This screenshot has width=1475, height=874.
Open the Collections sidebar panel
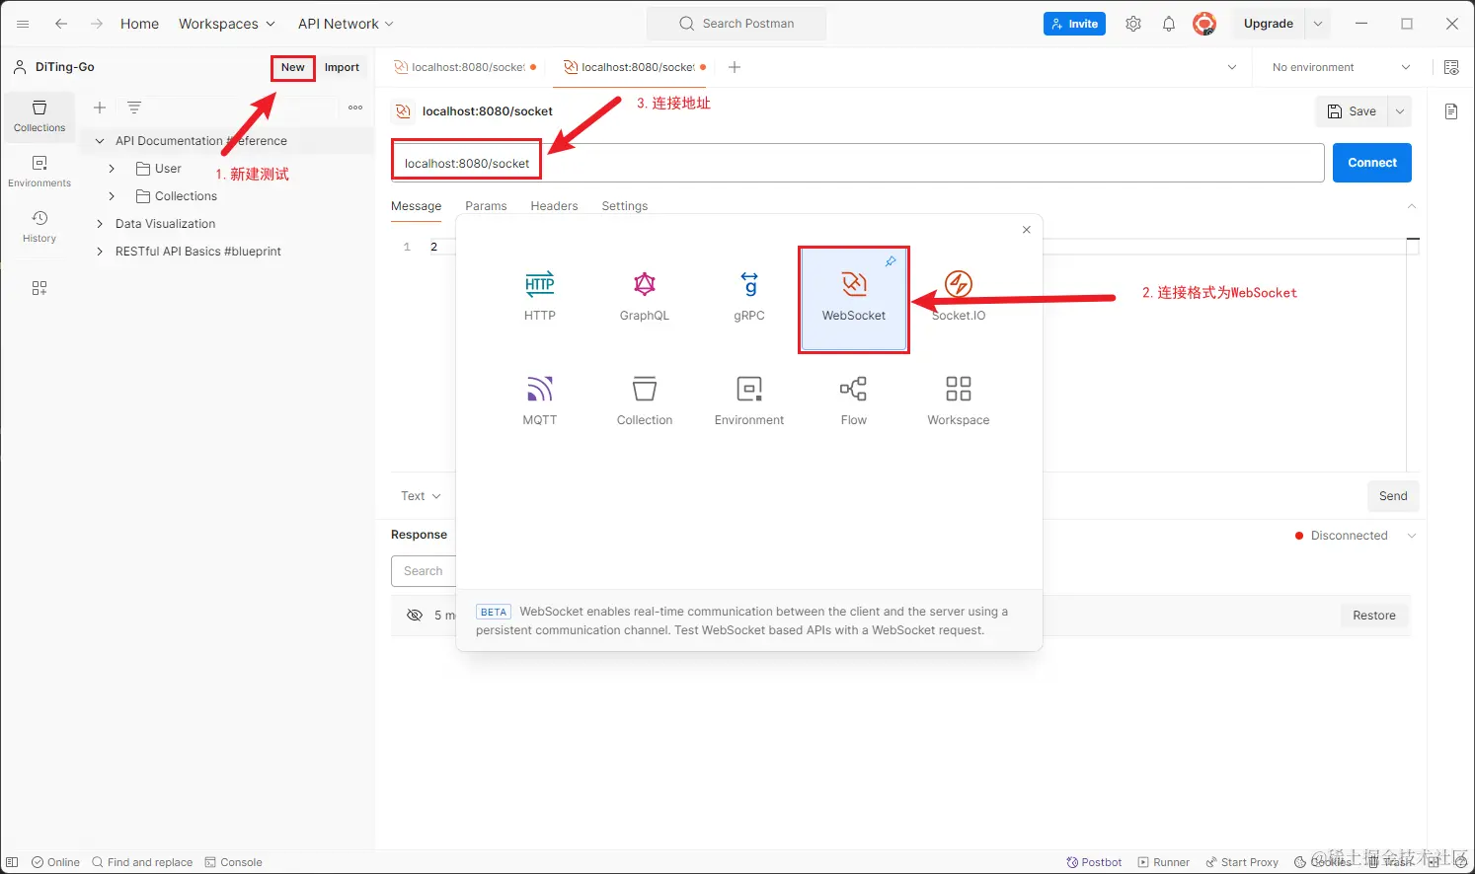[x=39, y=116]
